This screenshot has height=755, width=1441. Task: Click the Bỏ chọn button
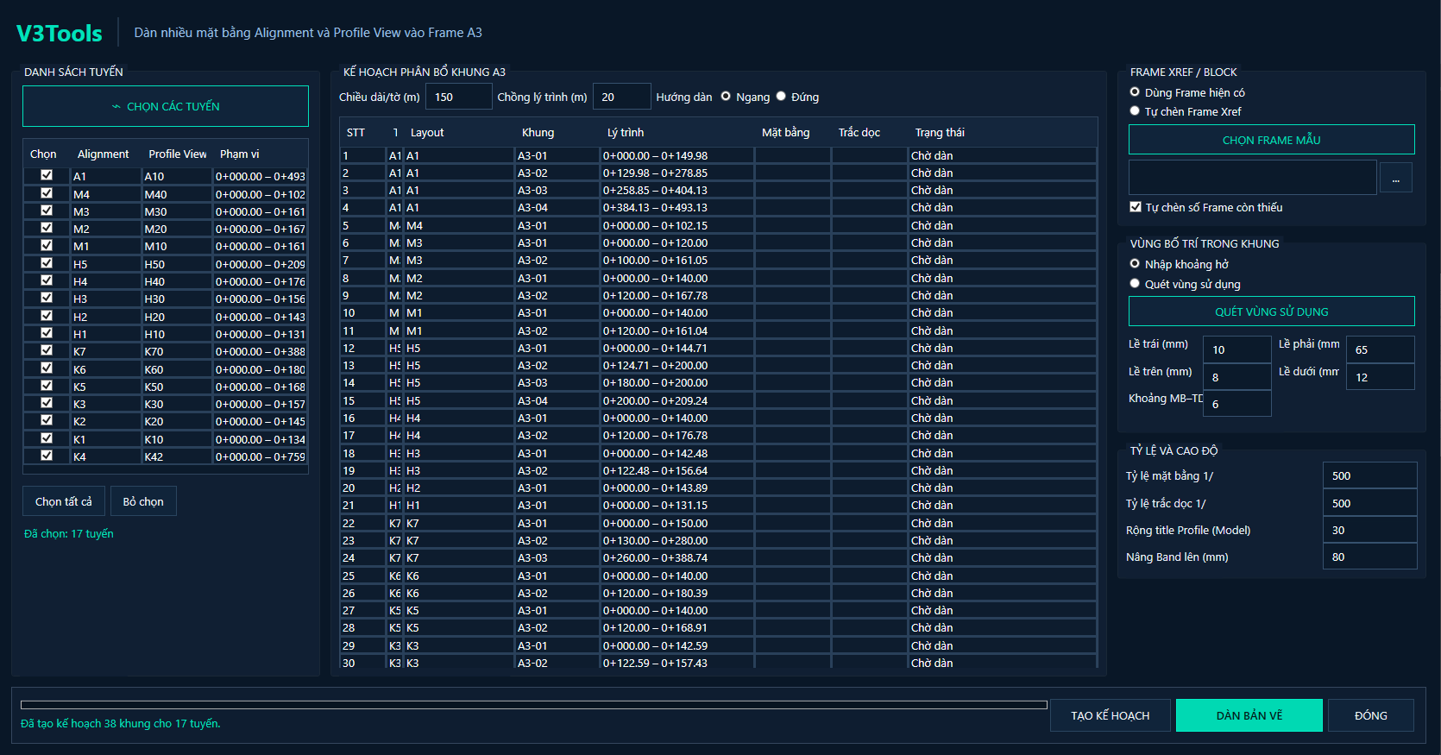pos(143,501)
